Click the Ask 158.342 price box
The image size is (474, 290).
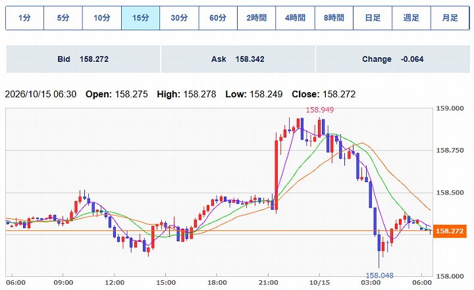[238, 59]
